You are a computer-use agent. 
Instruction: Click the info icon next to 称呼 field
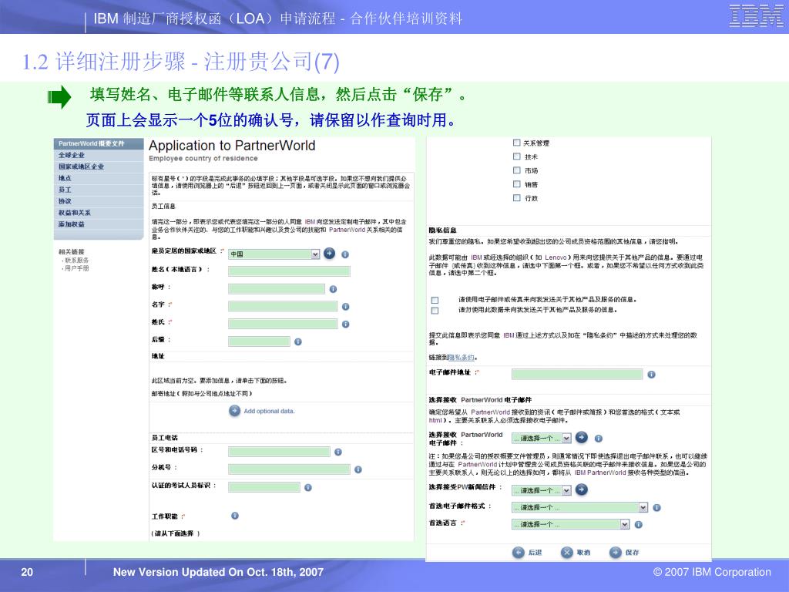333,289
